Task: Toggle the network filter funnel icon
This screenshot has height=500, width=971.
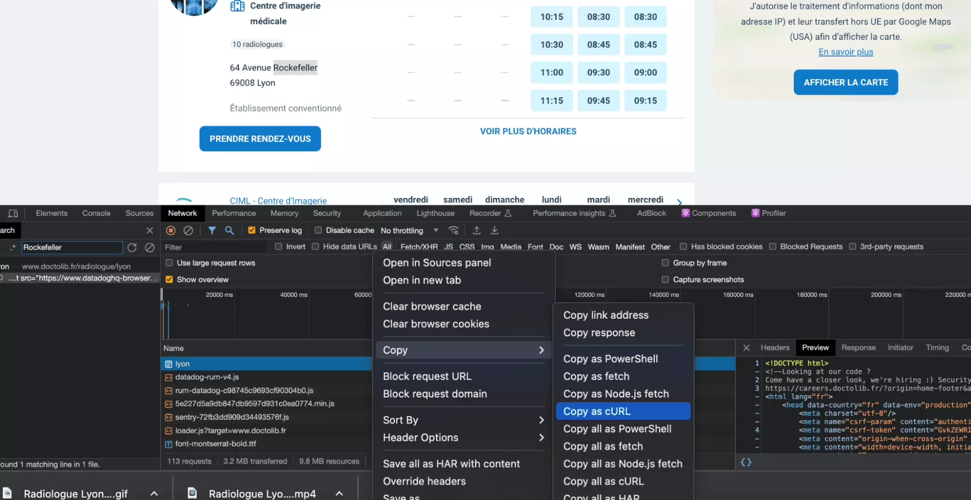Action: tap(212, 230)
